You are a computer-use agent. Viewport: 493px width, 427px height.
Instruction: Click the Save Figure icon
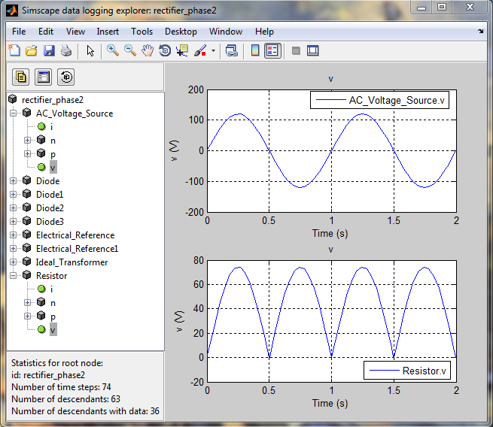[49, 50]
